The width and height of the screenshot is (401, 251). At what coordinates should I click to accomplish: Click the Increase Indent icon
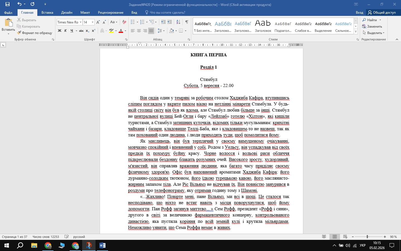point(170,22)
